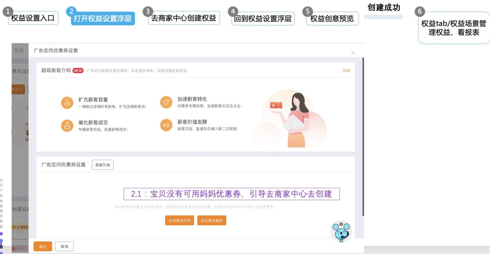Click the 刷新列表 refresh button
Image resolution: width=490 pixels, height=254 pixels.
[103, 165]
